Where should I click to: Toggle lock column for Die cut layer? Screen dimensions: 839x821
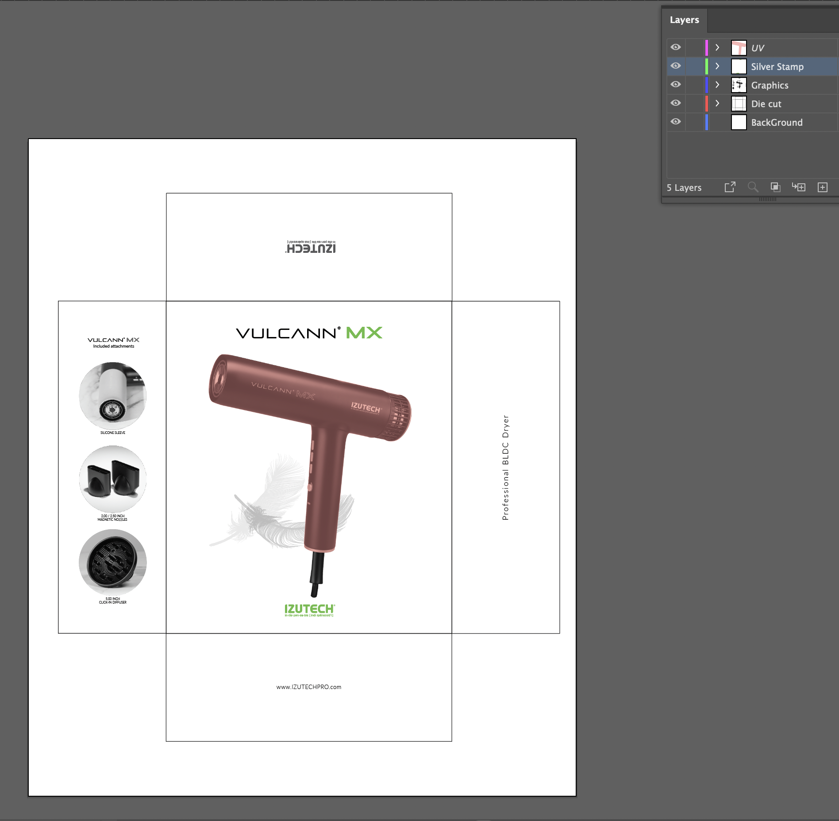click(x=694, y=103)
